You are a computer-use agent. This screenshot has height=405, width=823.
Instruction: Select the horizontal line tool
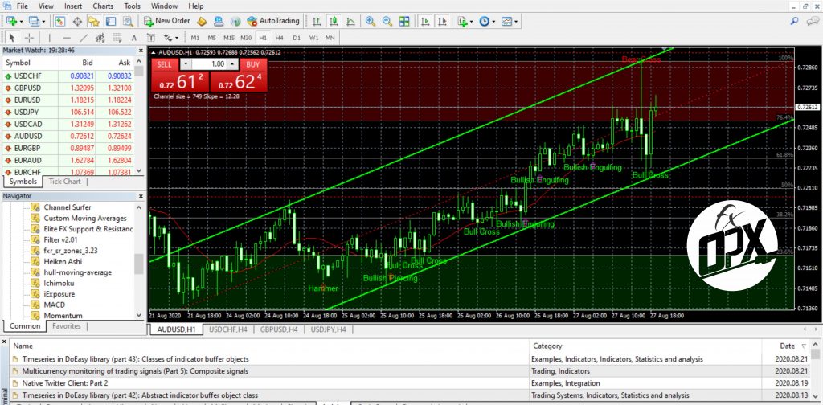(66, 38)
